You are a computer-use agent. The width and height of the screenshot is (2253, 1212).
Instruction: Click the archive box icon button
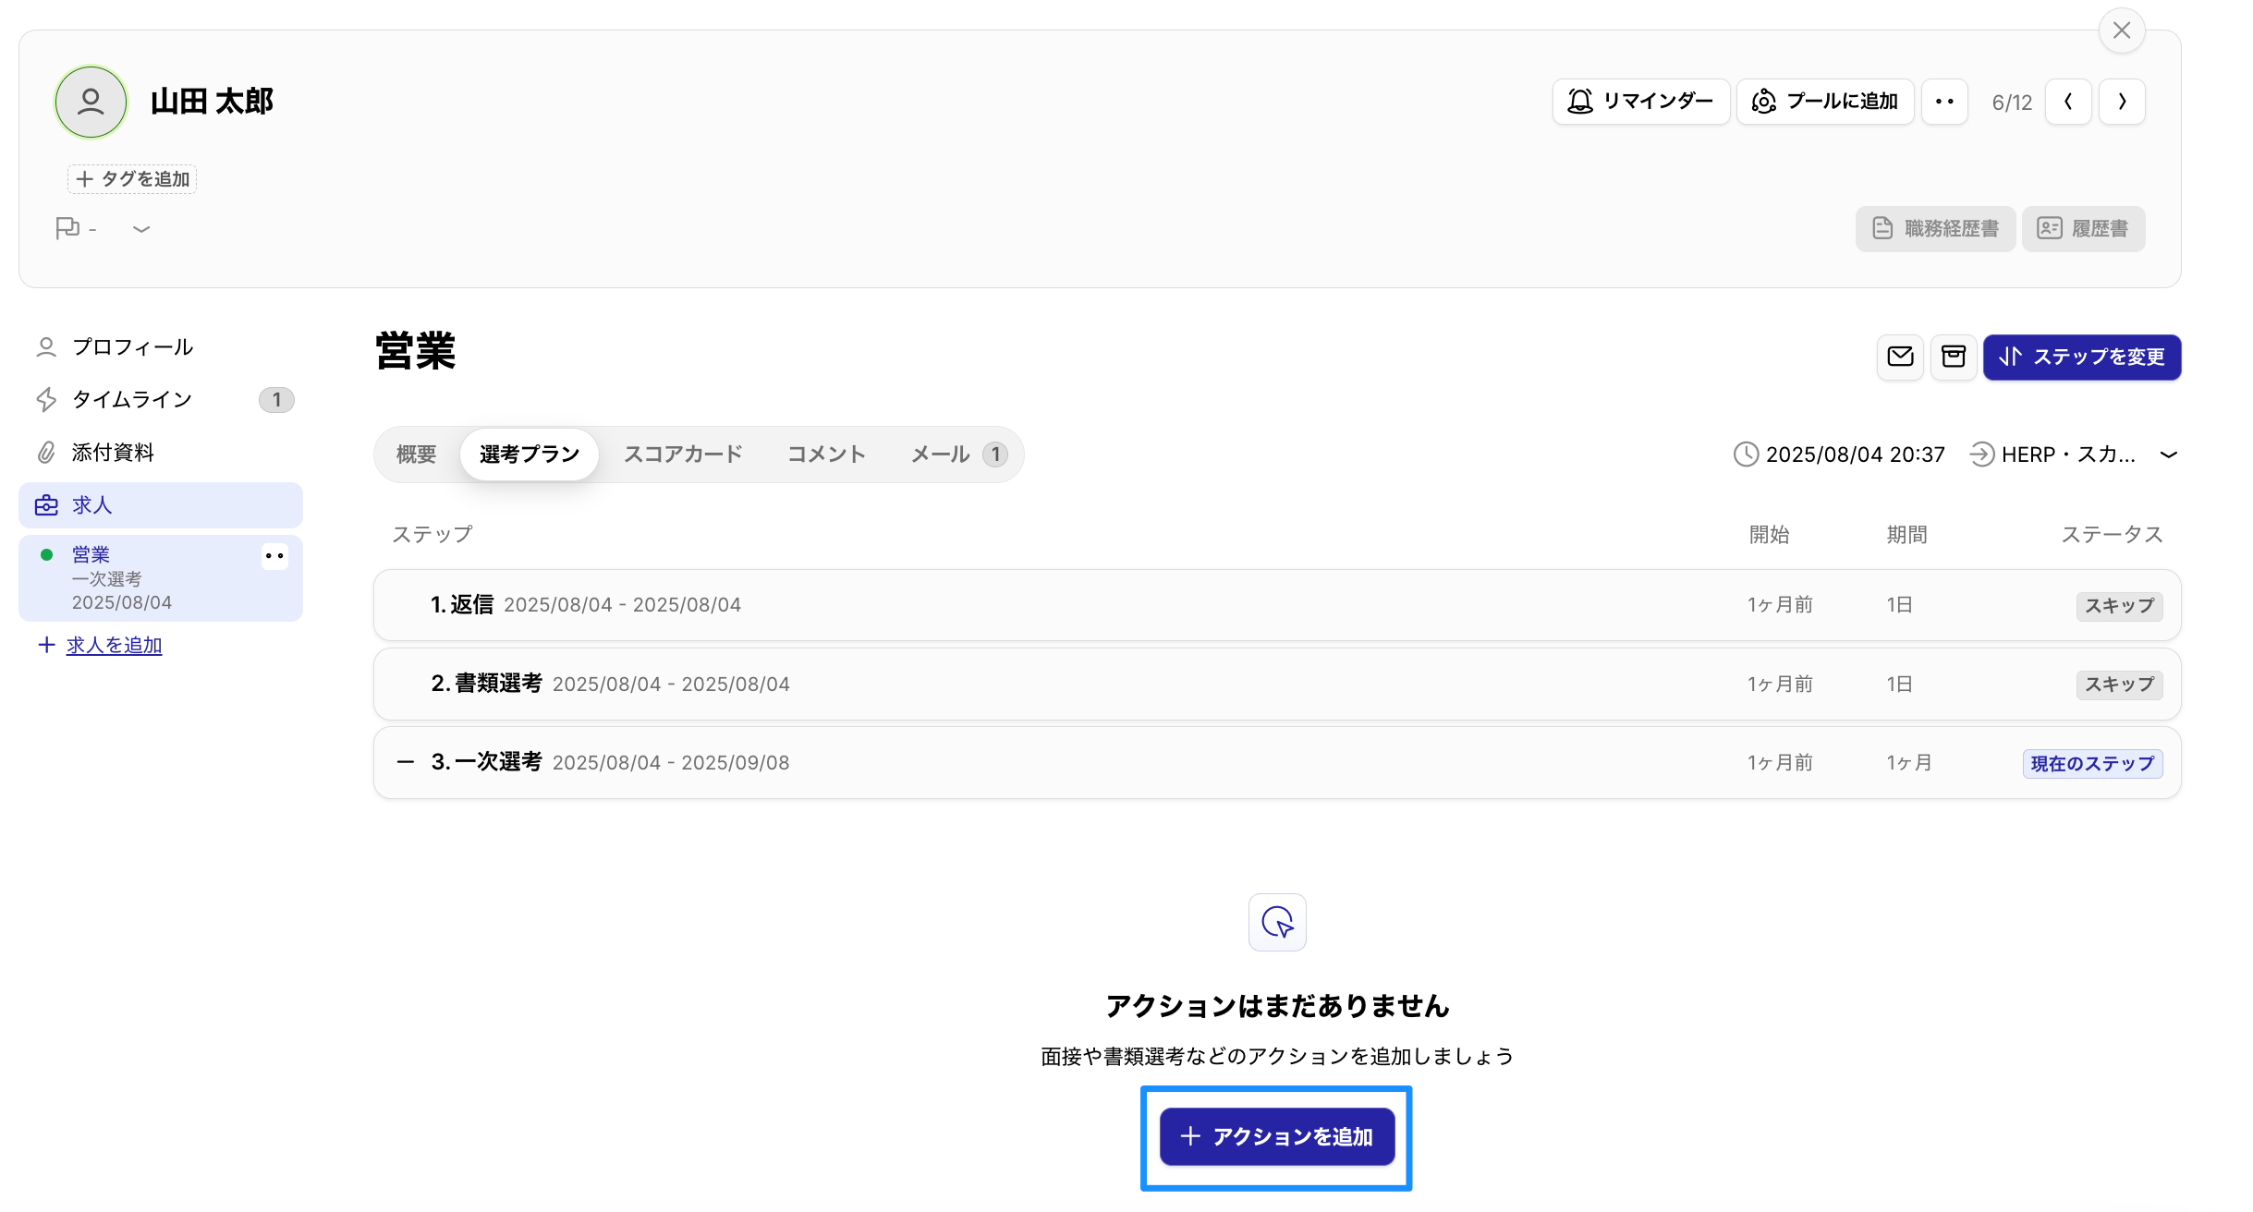(1953, 357)
